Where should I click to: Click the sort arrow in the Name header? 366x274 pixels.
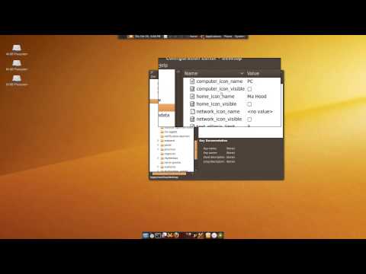(242, 73)
